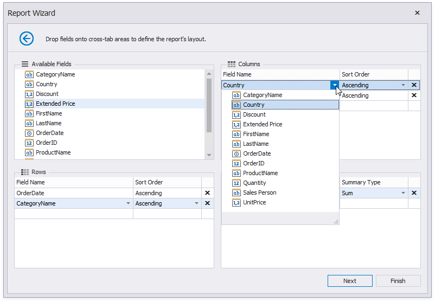
Task: Select Extended Price in Available Fields
Action: [55, 104]
